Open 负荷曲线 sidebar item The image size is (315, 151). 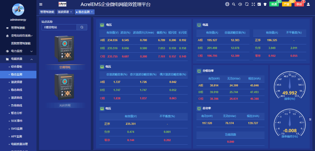18,106
